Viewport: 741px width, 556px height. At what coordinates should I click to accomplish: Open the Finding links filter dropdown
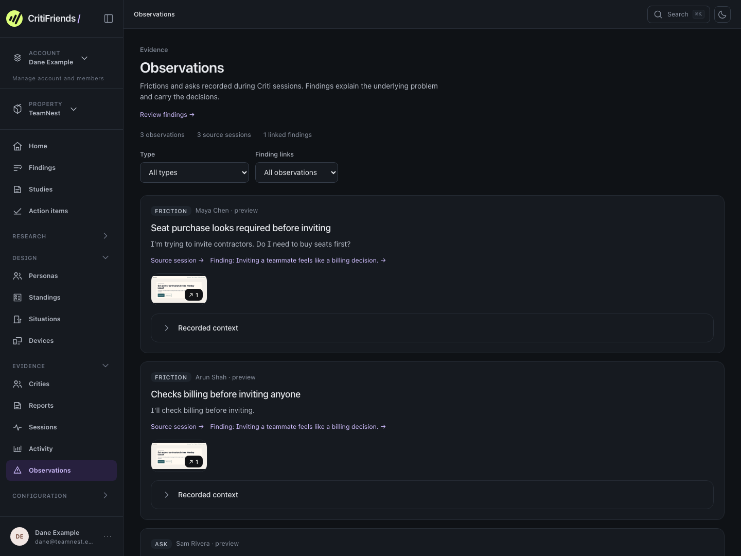tap(296, 172)
